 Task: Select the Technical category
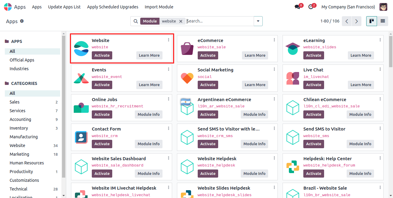(32, 189)
